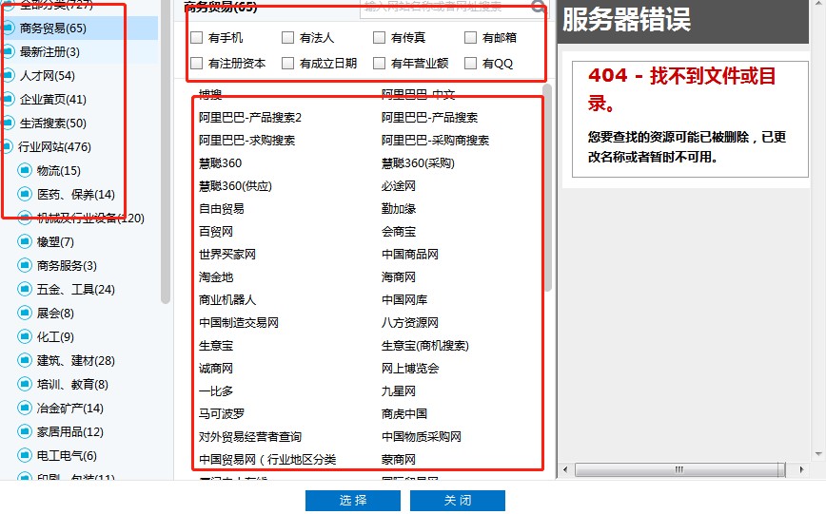The width and height of the screenshot is (826, 514).
Task: Enable the 有法人 checkbox
Action: click(287, 37)
